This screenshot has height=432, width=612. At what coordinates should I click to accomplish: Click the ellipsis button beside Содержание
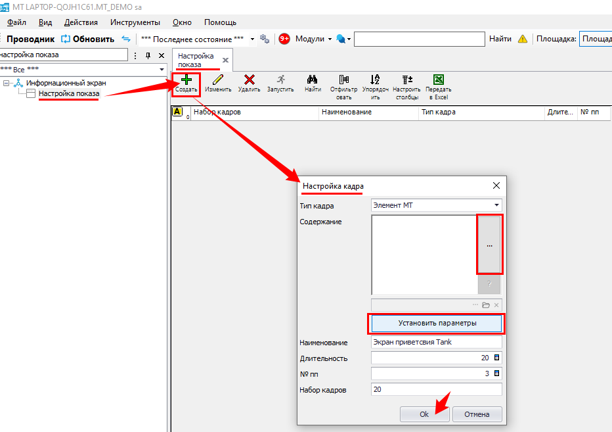[489, 245]
